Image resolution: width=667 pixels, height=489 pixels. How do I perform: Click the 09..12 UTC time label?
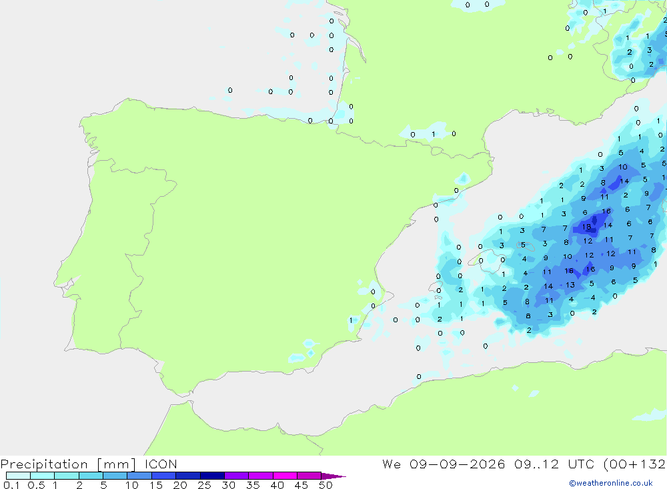pos(555,464)
